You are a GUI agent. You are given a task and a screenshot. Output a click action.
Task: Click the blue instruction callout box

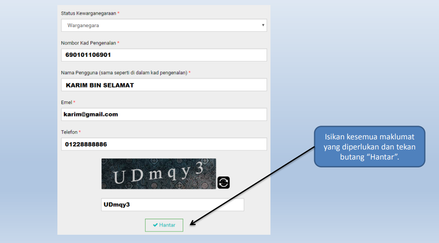click(369, 147)
